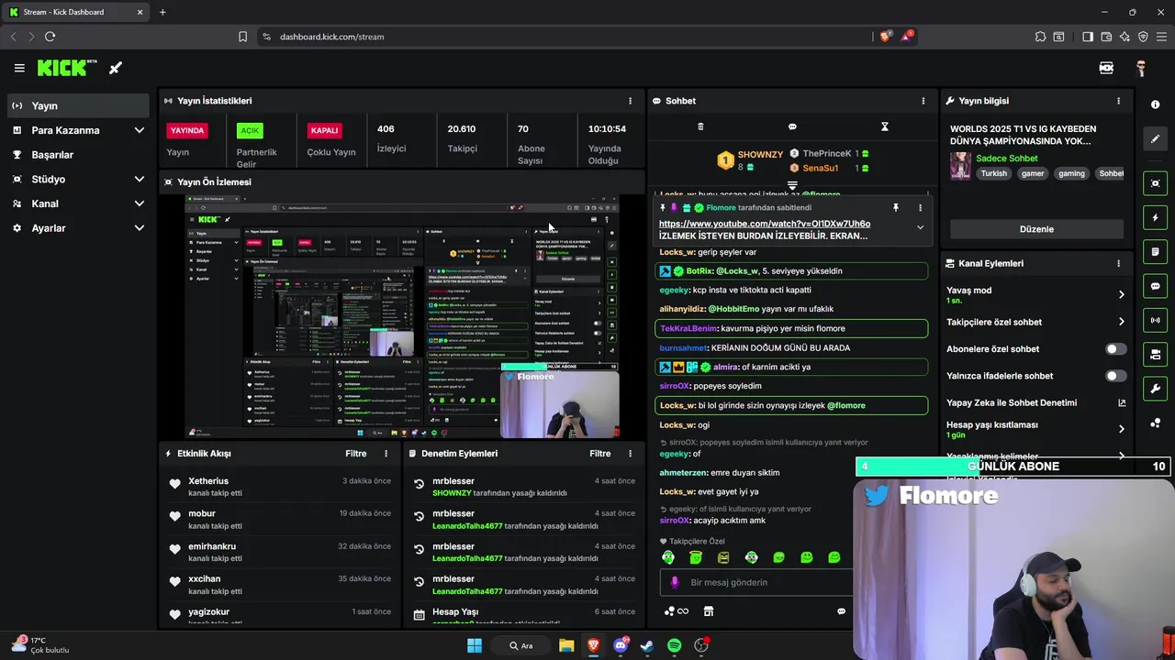
Task: Click SHOWNZY at the top of the leaderboard
Action: point(760,155)
